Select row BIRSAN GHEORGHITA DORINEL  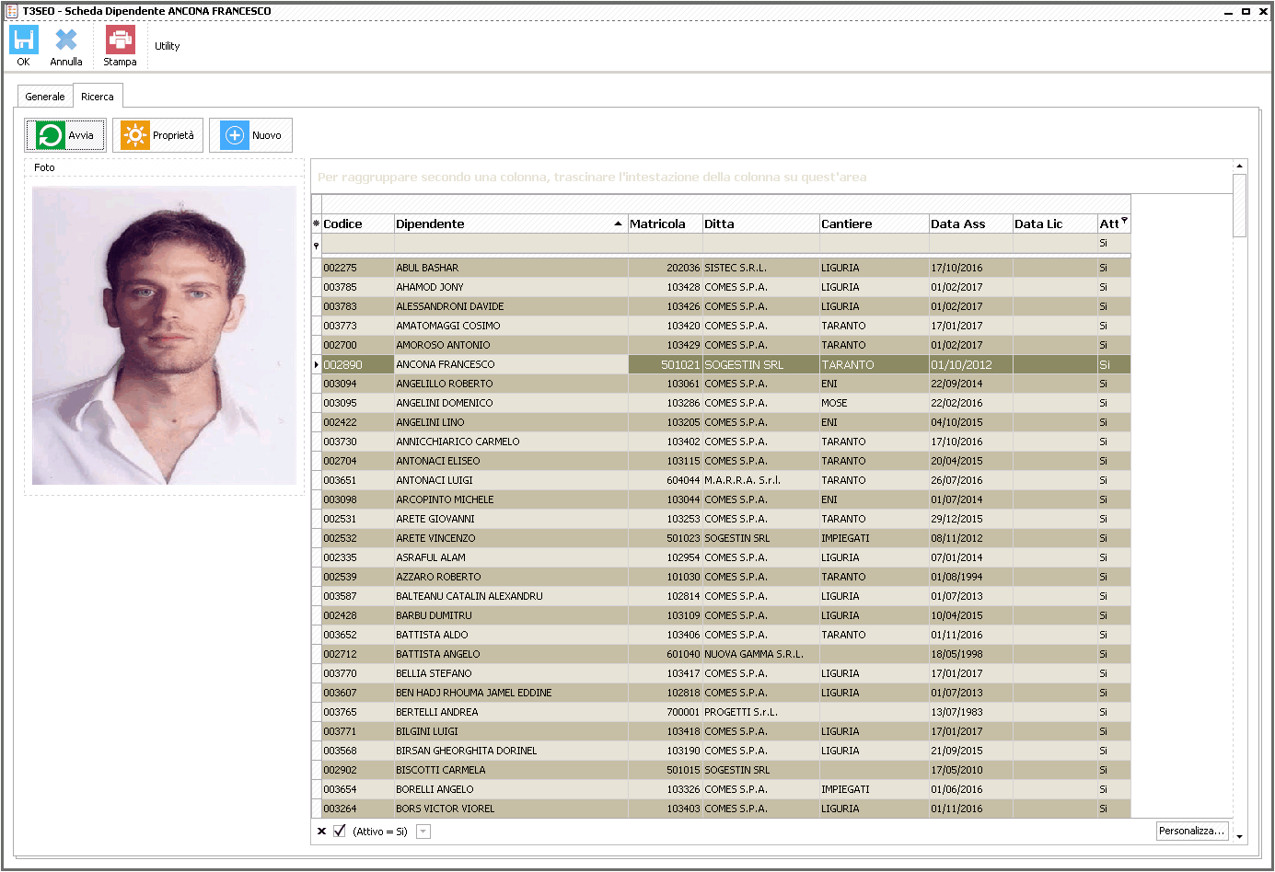(x=725, y=751)
